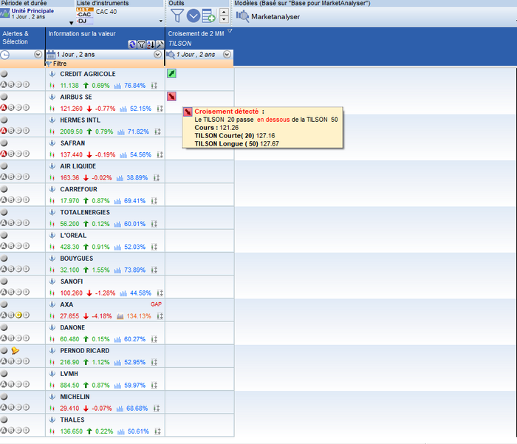Refresh the Information sur la valeur column

tap(132, 44)
